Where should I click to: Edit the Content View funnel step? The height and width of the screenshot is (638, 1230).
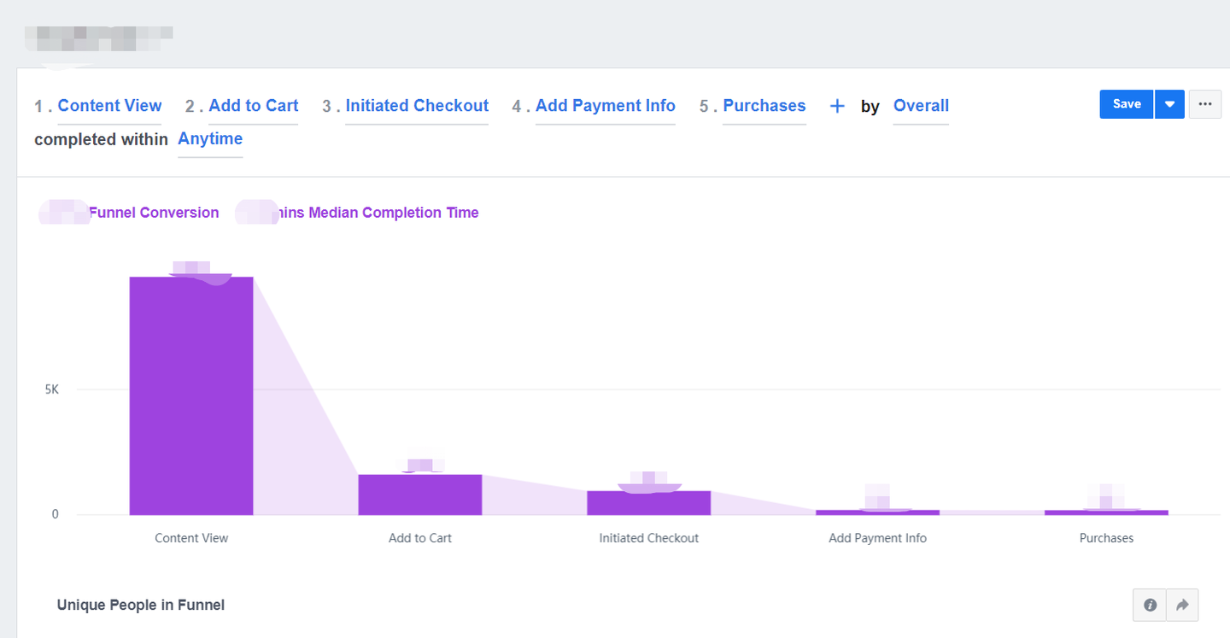click(109, 106)
